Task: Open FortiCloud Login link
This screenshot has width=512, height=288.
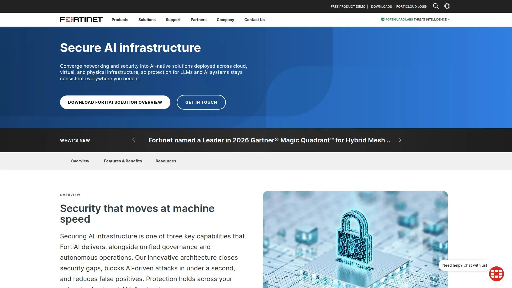Action: tap(412, 6)
